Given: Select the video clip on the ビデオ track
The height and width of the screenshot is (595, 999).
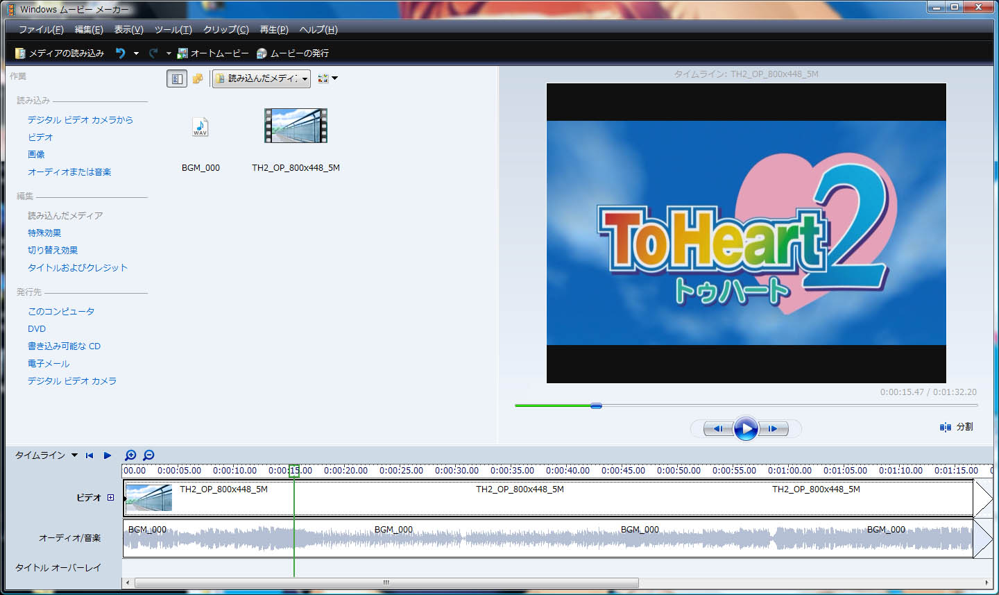Looking at the screenshot, I should (x=548, y=498).
